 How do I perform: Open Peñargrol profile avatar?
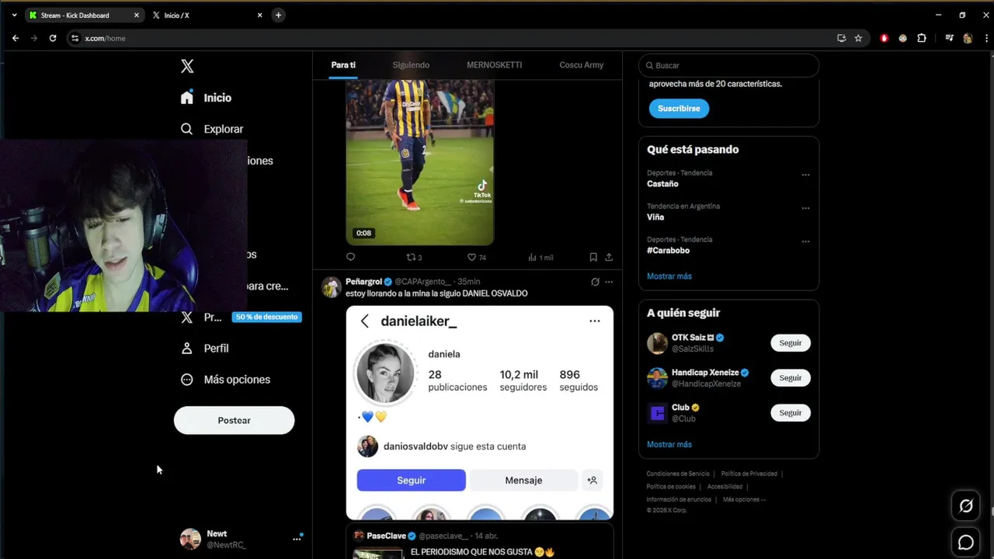click(332, 286)
